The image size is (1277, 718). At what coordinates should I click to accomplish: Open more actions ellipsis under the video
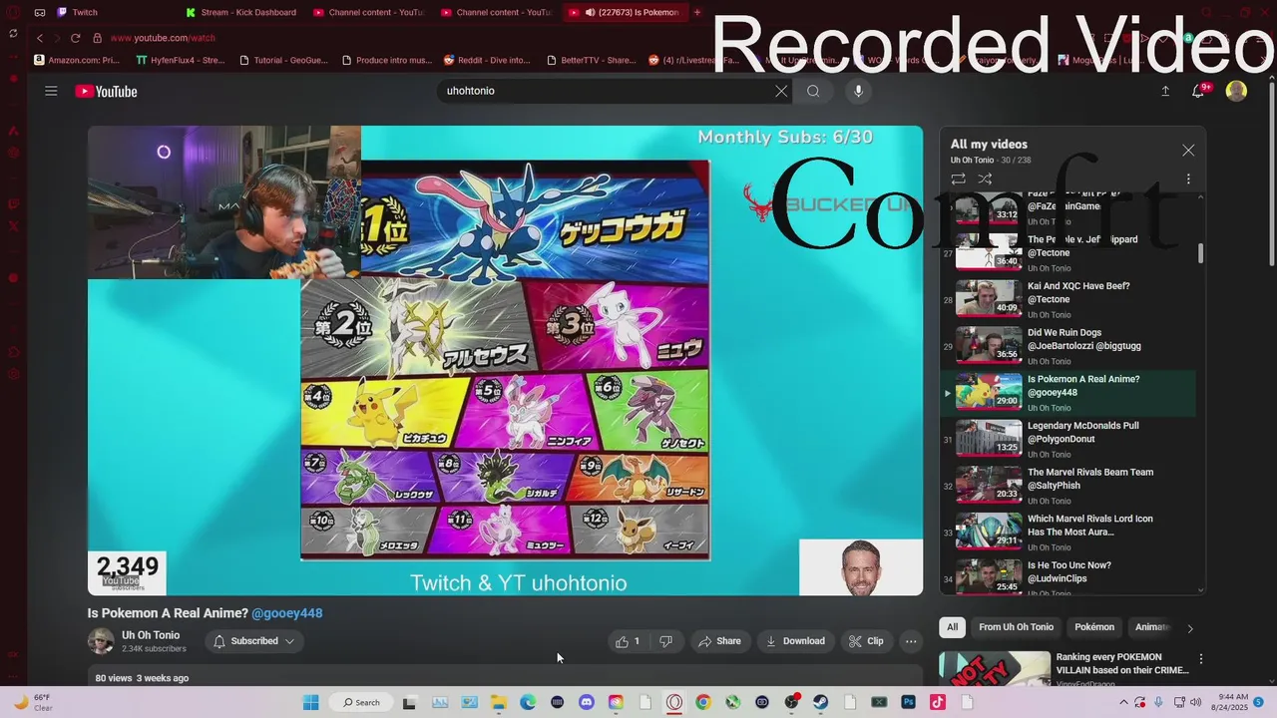(x=911, y=641)
